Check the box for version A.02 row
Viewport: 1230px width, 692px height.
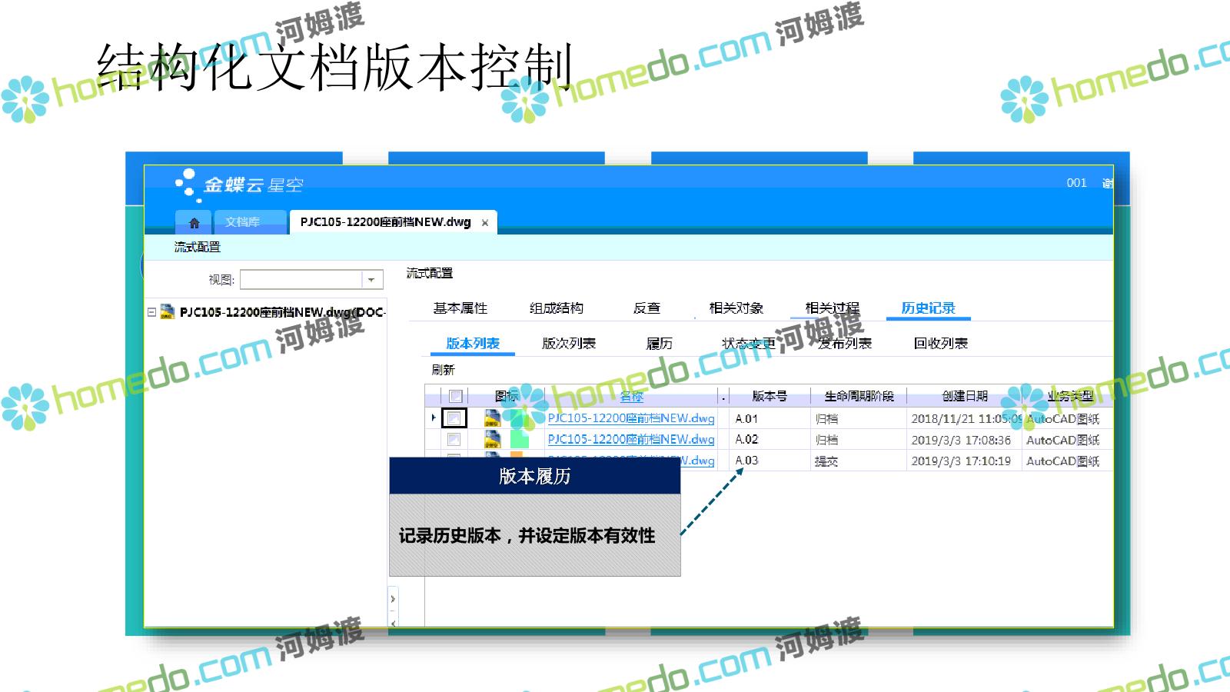coord(454,439)
